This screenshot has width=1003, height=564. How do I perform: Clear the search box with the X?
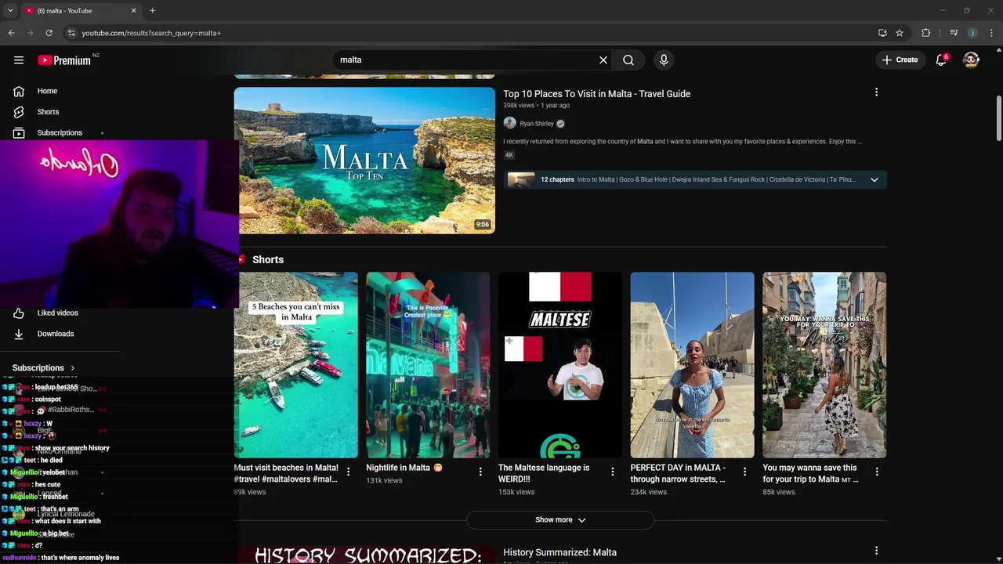[603, 60]
